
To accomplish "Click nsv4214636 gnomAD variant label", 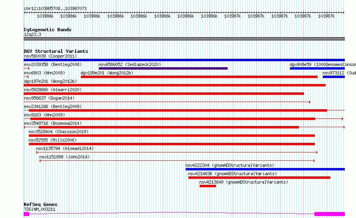I will click(232, 174).
